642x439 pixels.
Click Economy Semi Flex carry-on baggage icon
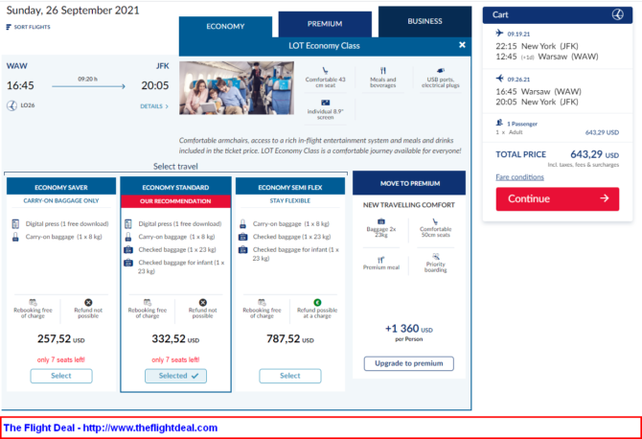(x=242, y=224)
